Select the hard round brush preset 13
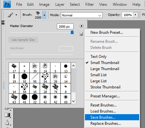Viewport: 145px width, 128px height. (66, 68)
